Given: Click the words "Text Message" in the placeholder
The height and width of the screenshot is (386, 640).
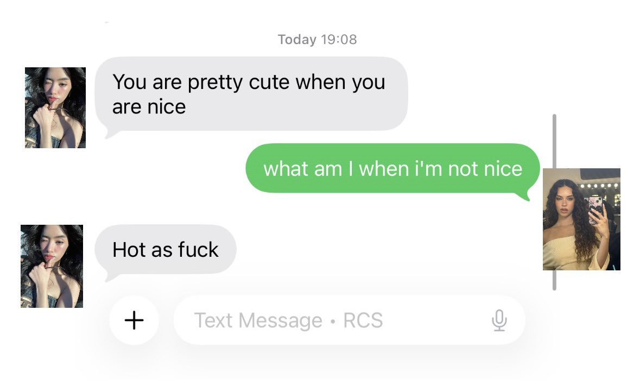Looking at the screenshot, I should click(258, 320).
